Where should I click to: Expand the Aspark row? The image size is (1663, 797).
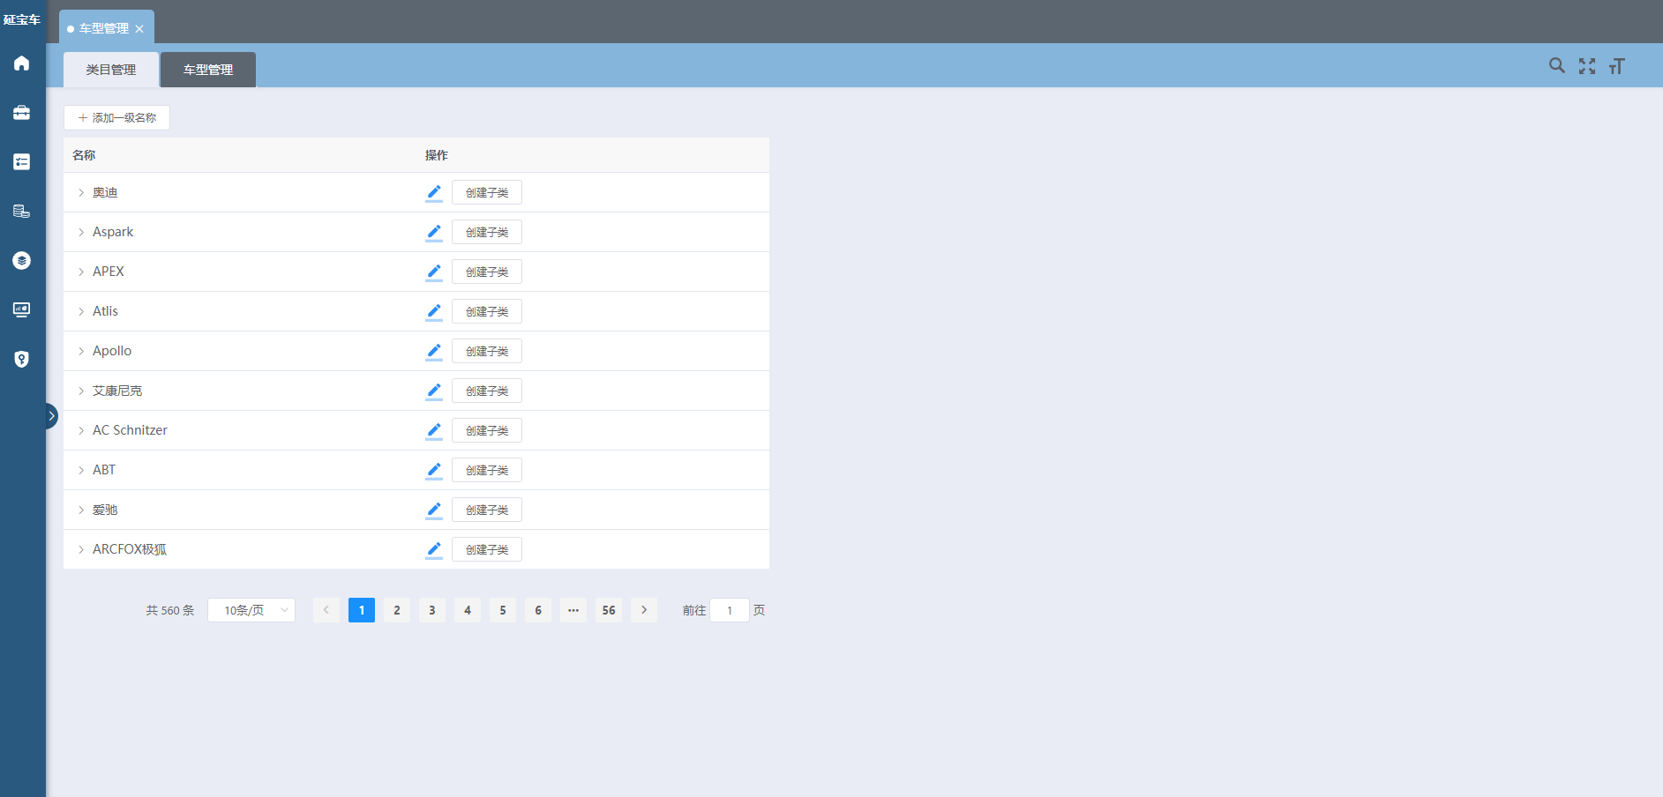coord(81,232)
